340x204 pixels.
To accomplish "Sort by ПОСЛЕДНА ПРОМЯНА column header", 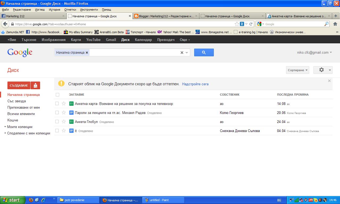I will [x=293, y=95].
